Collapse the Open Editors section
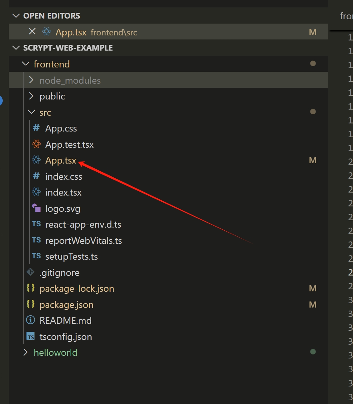Screen dimensions: 353x404 point(16,16)
